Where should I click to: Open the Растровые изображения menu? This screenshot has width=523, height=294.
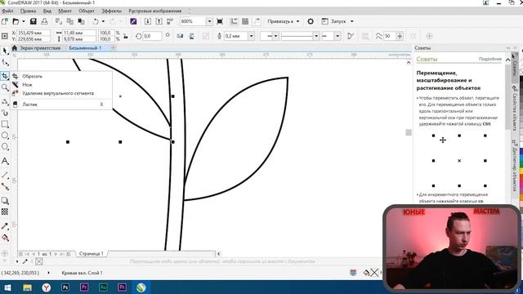155,11
